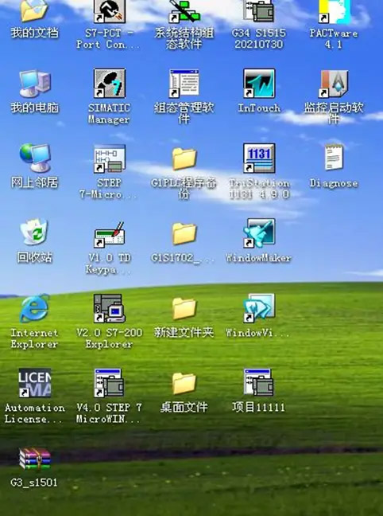Launch V1.0 TD Keypad shortcut
Viewport: 383px width, 516px height.
(x=110, y=234)
